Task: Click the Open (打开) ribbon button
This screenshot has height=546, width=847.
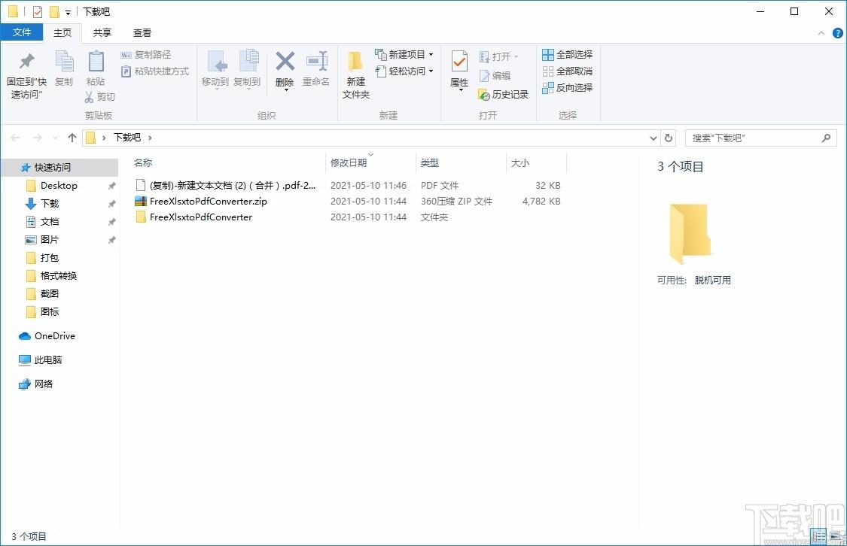Action: tap(498, 56)
